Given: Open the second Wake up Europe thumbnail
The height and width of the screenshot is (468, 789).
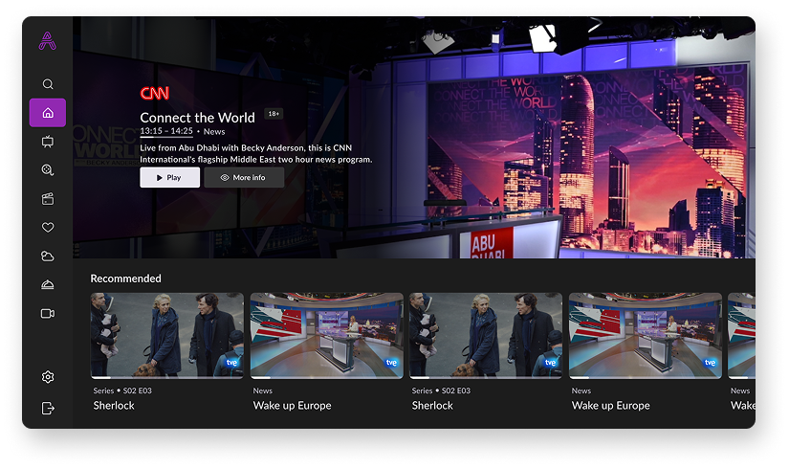Looking at the screenshot, I should (646, 336).
